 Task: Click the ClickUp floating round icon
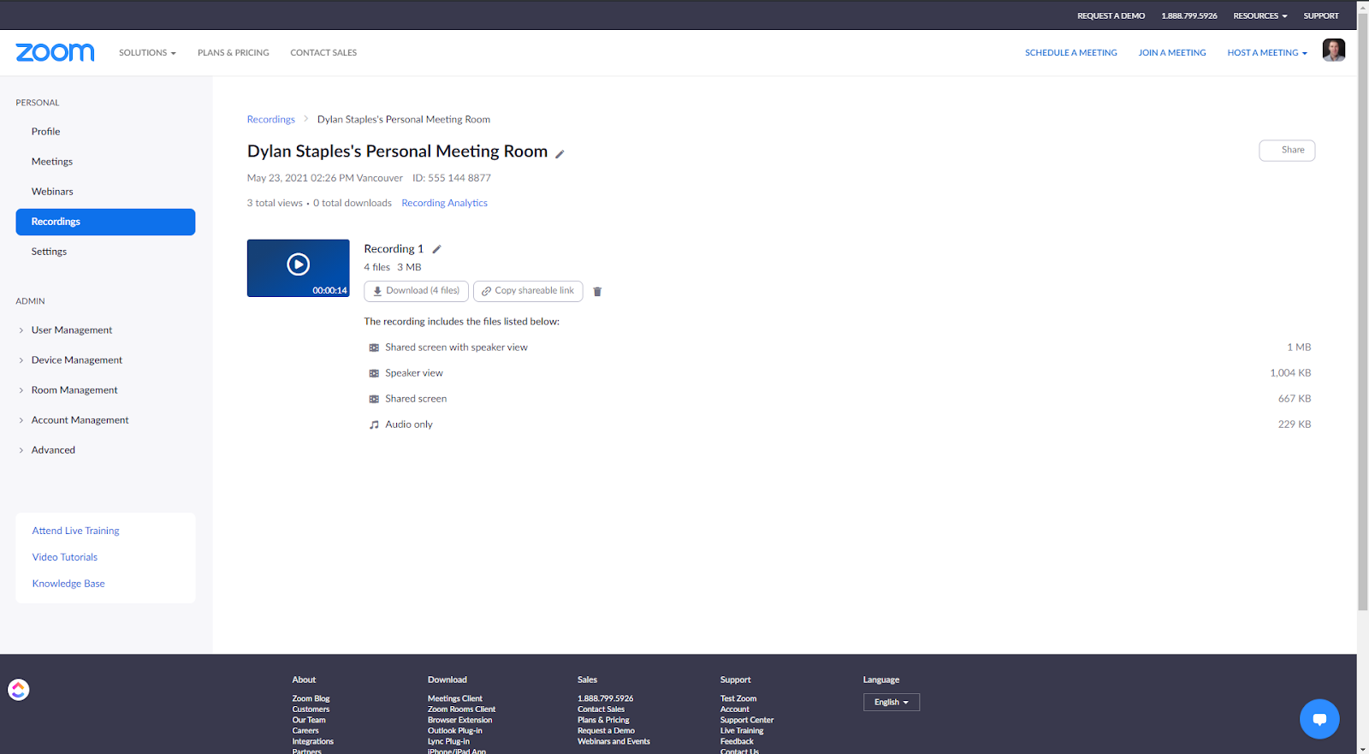click(19, 690)
